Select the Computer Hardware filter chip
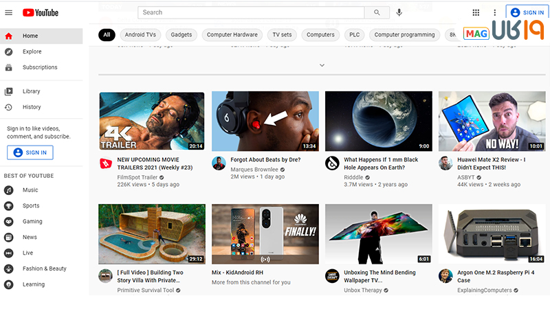The height and width of the screenshot is (309, 550). 232,34
